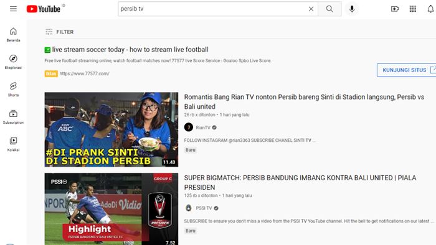
Task: Open the RianTV channel avatar
Action: 189,127
